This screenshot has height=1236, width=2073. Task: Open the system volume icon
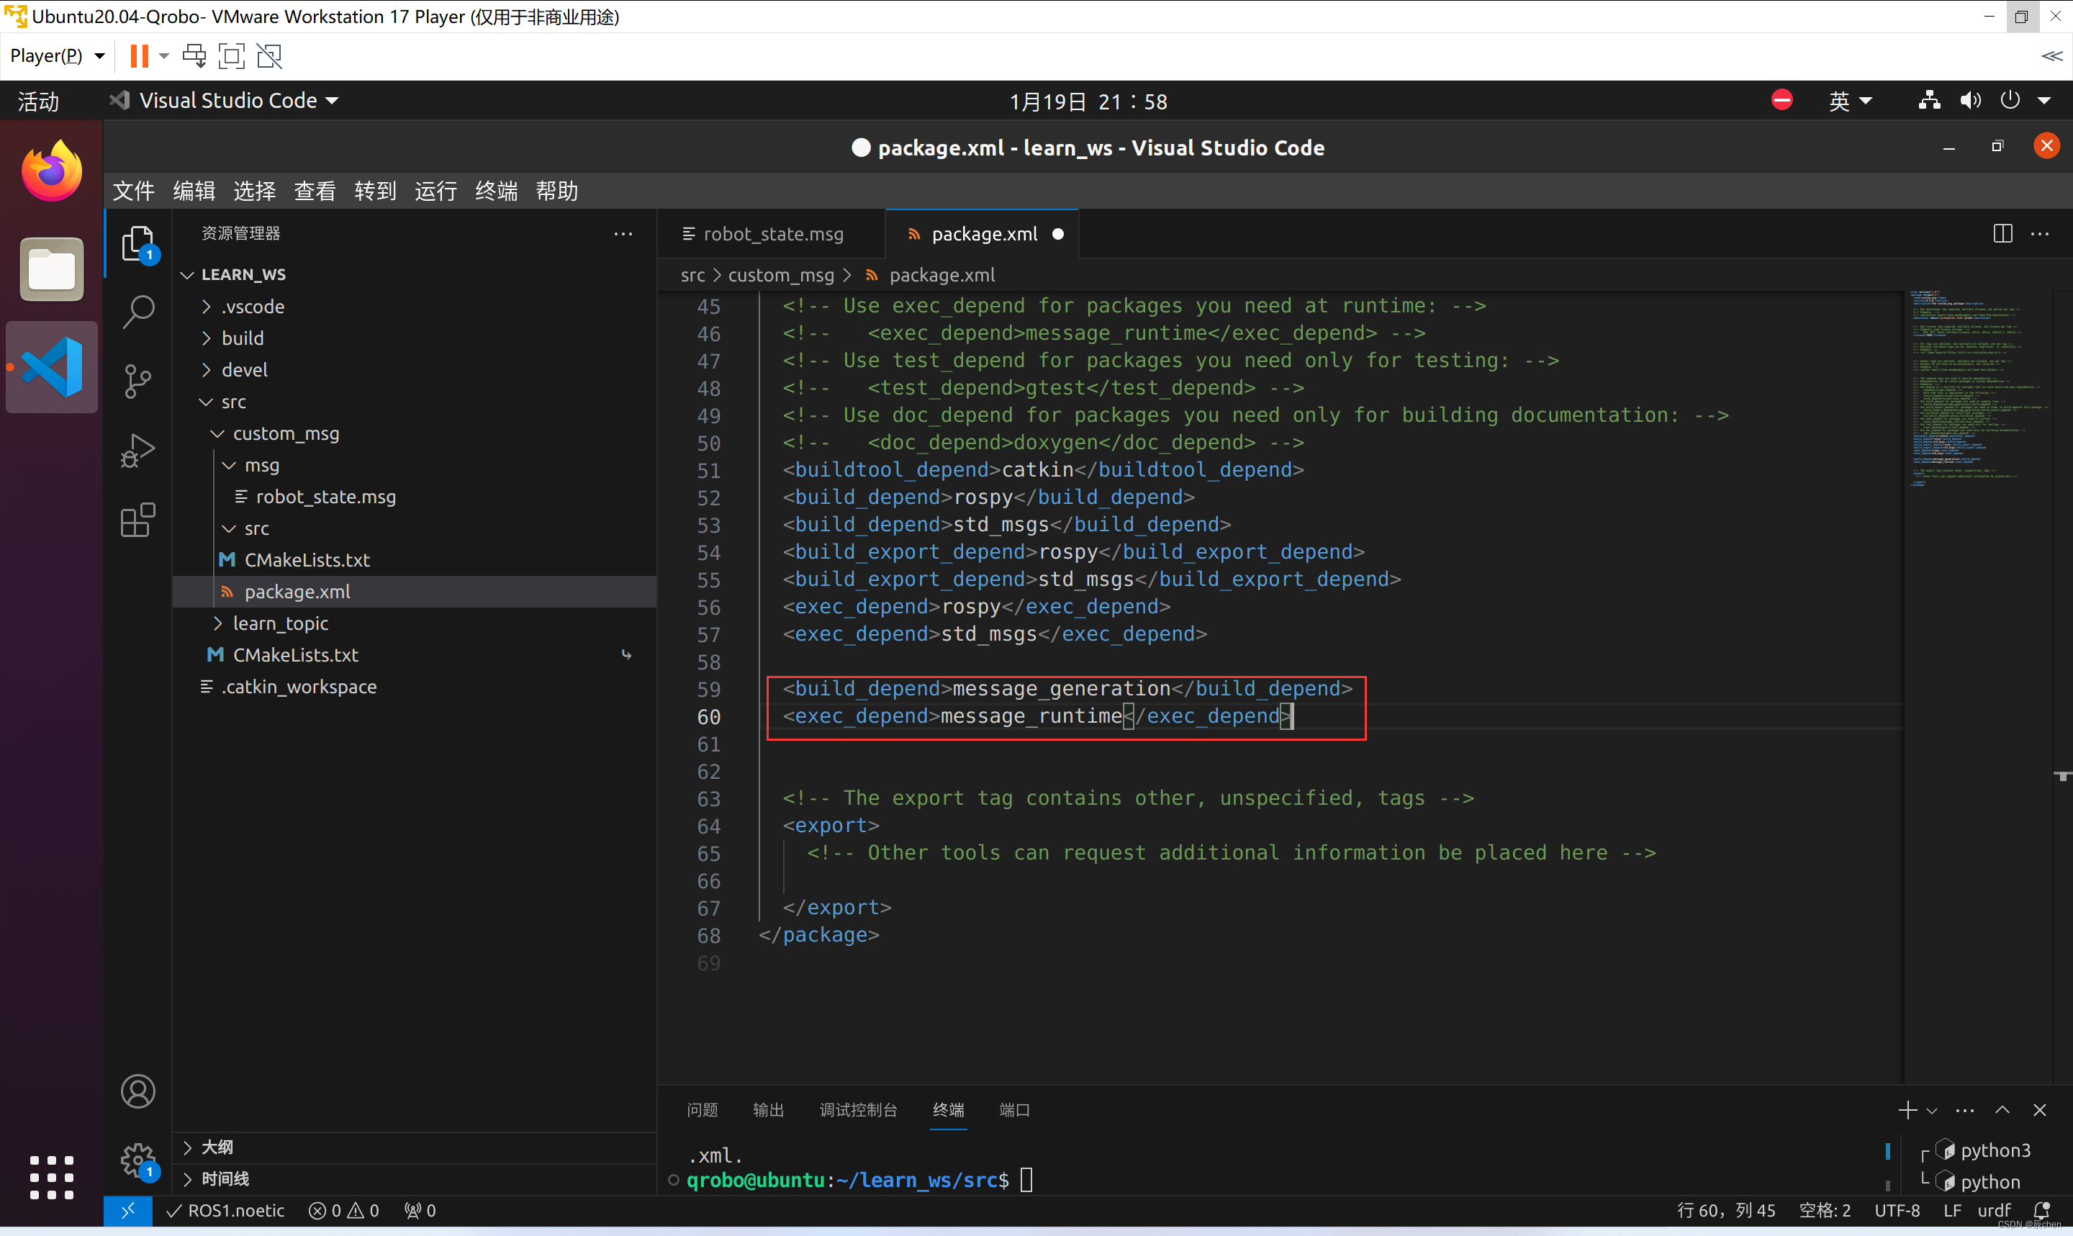[1970, 101]
